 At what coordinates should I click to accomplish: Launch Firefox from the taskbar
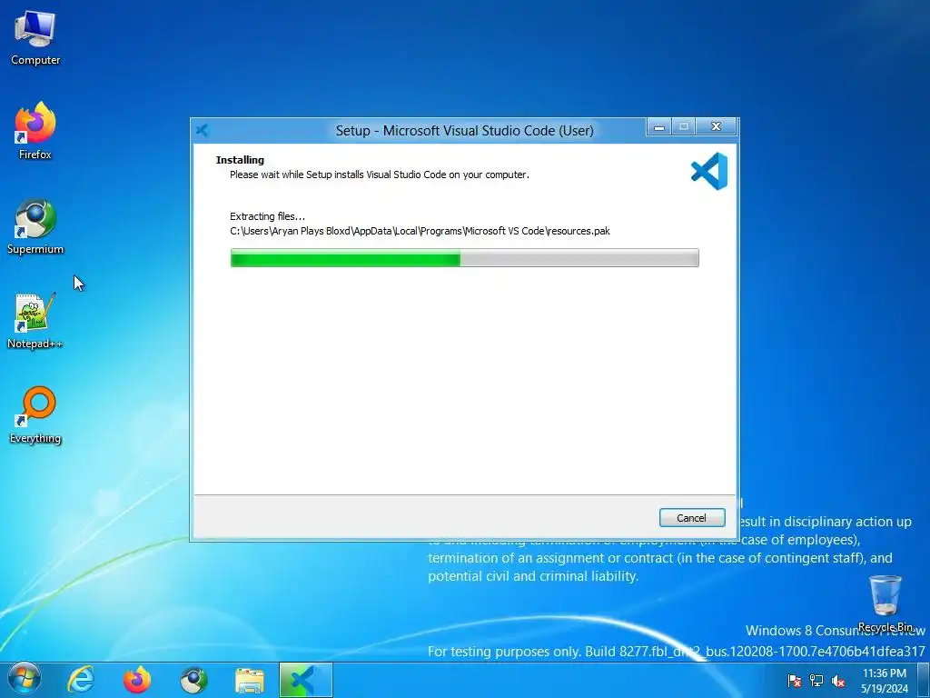point(137,680)
